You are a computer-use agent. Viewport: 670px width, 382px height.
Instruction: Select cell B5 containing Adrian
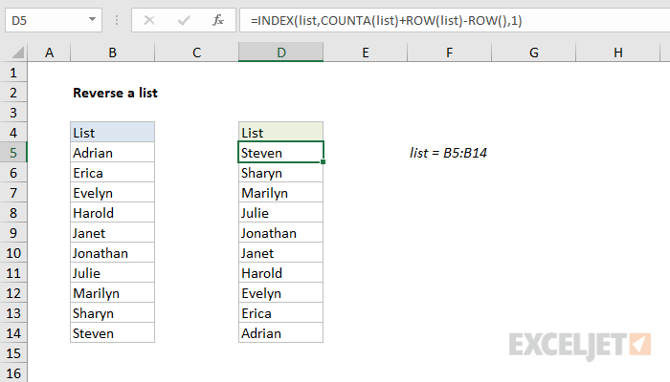112,153
